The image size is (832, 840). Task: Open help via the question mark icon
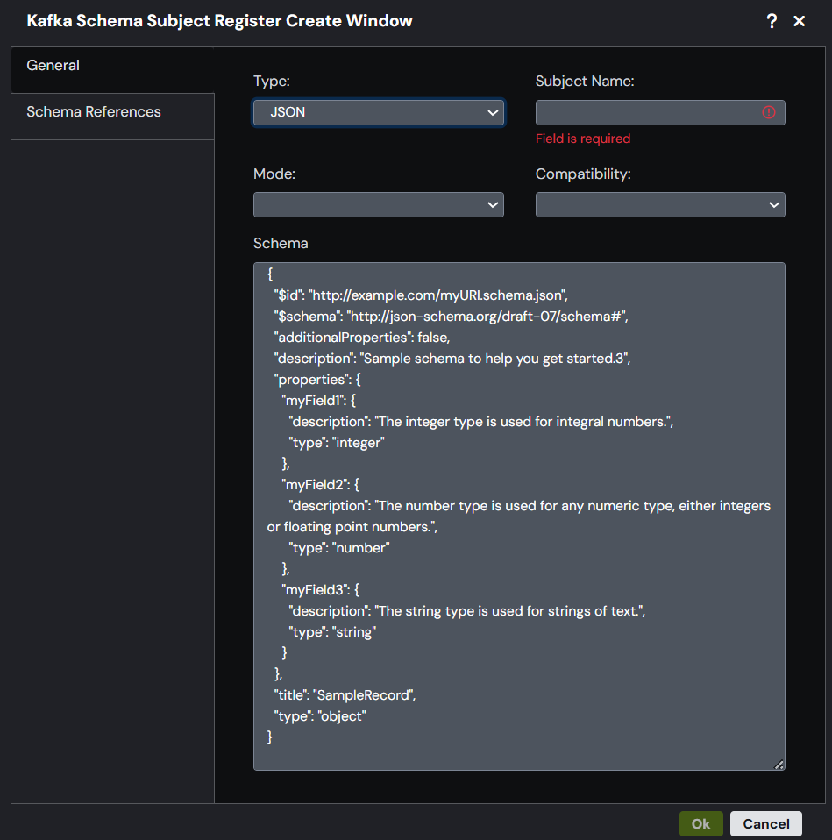(772, 21)
